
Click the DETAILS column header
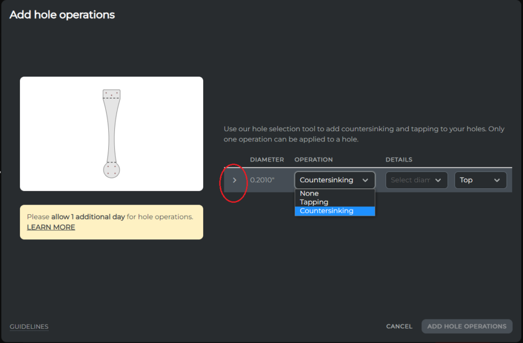[398, 159]
